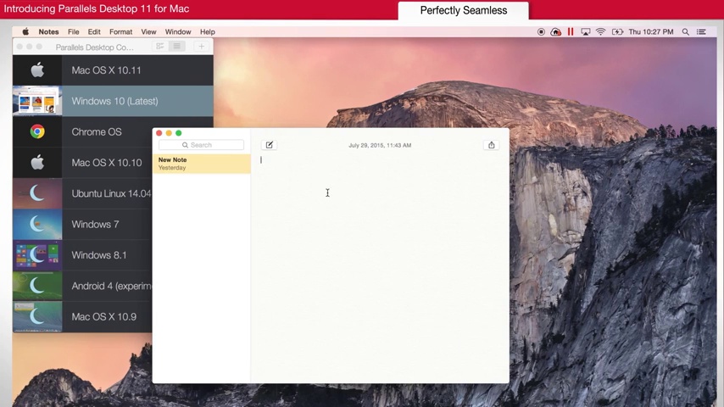Open the Help menu

click(208, 32)
